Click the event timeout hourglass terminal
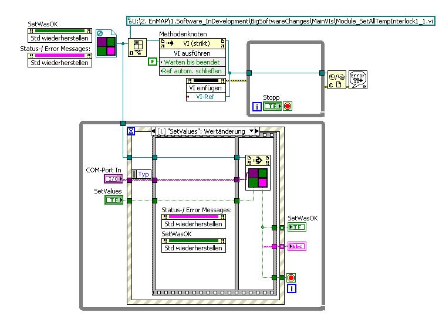439x316 pixels. tap(131, 131)
